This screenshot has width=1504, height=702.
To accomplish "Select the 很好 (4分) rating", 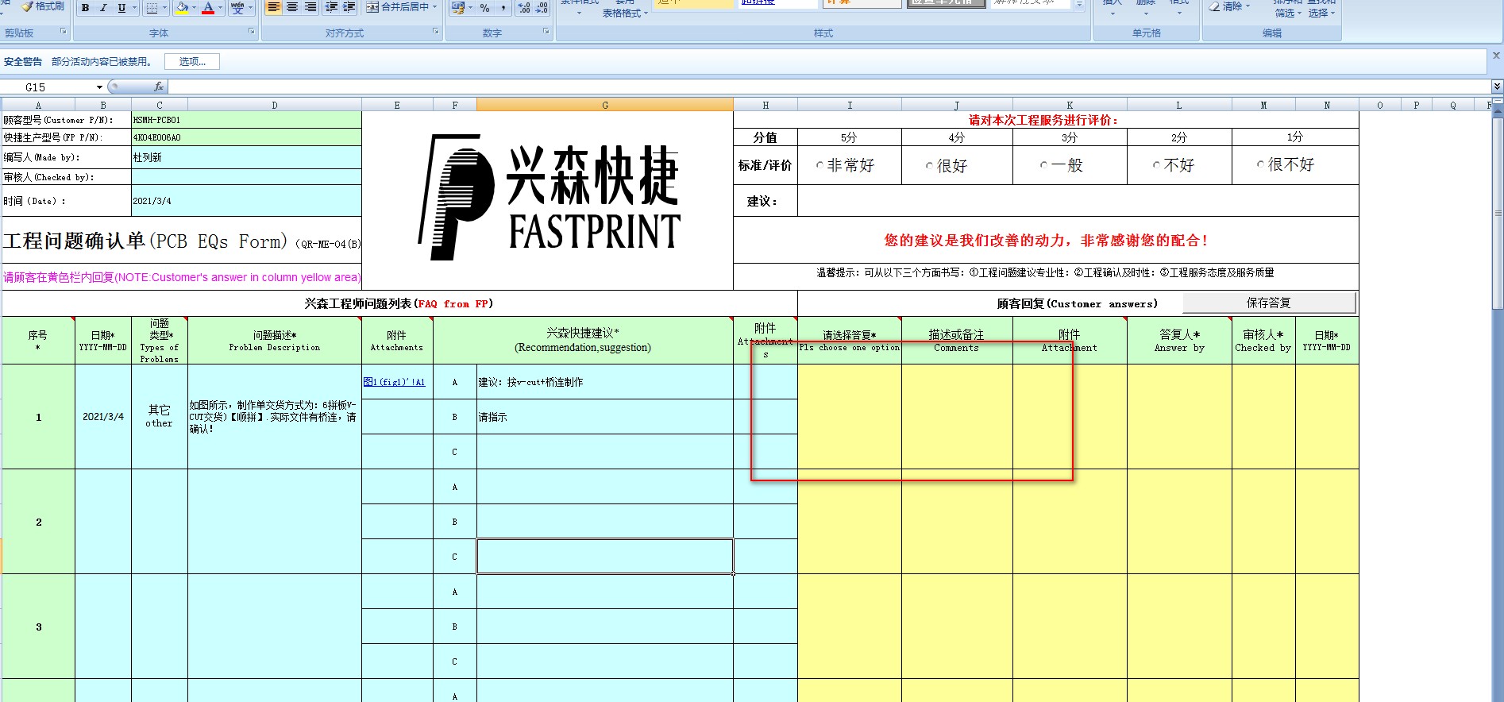I will [929, 166].
